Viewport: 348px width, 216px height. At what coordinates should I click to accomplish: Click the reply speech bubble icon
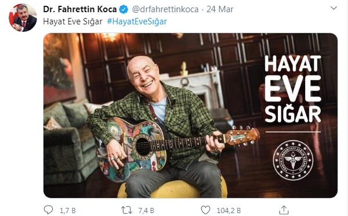[48, 210]
